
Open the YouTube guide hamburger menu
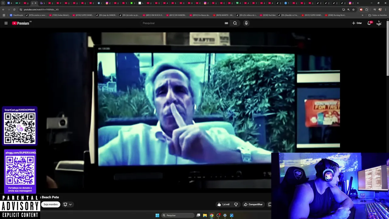[x=6, y=23]
